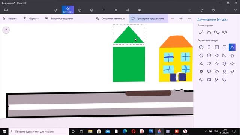Open the 3D library

pyautogui.click(x=139, y=10)
